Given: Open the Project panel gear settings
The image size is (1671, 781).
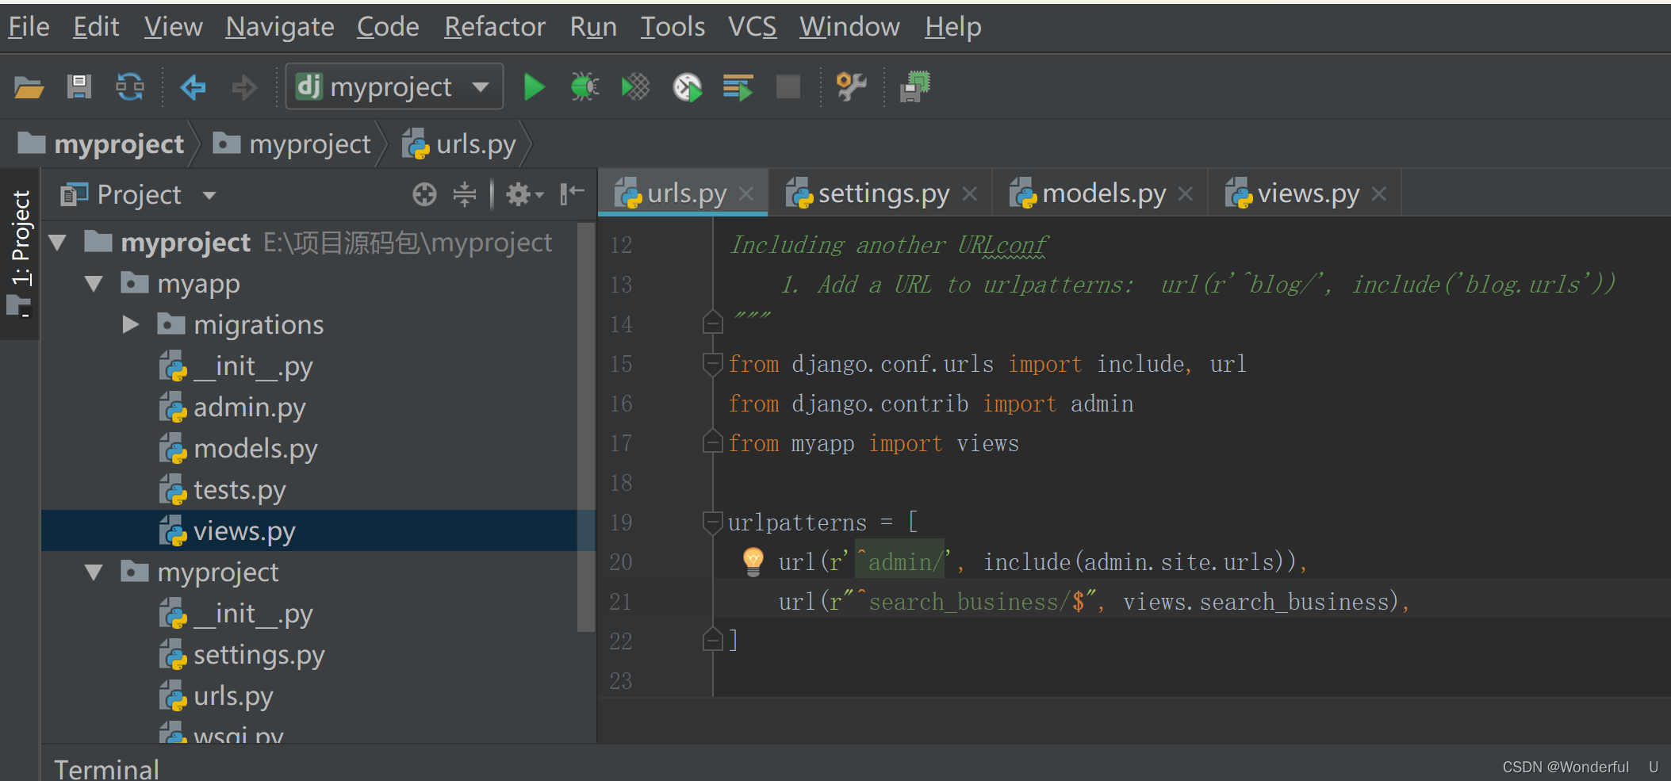Looking at the screenshot, I should [524, 194].
